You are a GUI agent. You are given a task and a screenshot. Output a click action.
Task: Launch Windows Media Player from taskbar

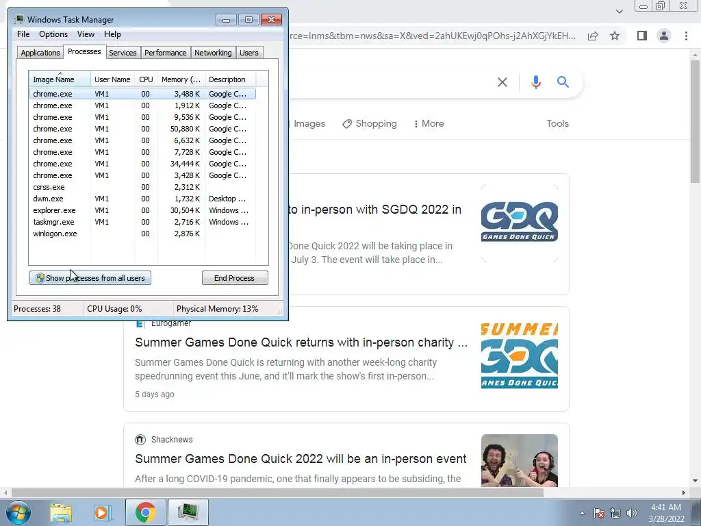coord(102,512)
